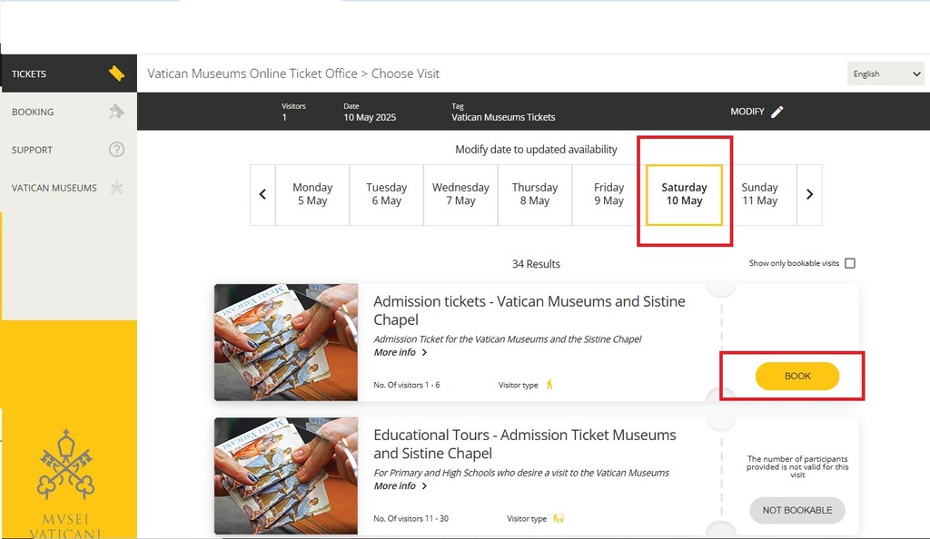The image size is (930, 539).
Task: Expand More info for Admission tickets
Action: click(x=401, y=352)
